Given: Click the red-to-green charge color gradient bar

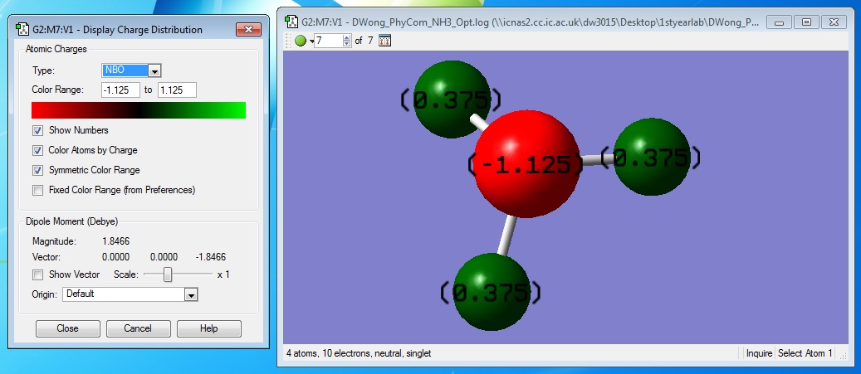Looking at the screenshot, I should [x=139, y=110].
